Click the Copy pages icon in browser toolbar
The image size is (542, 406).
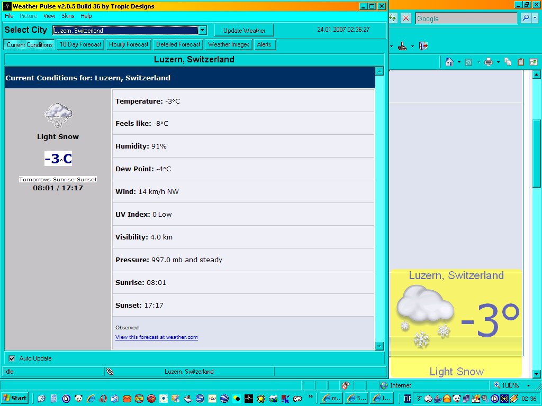508,62
